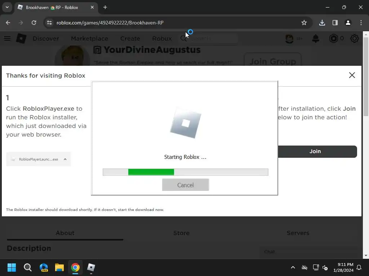Open Chrome downloads icon

pyautogui.click(x=322, y=23)
